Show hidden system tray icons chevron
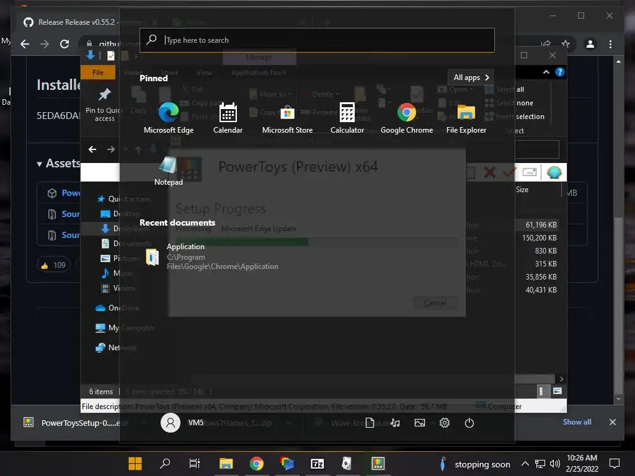The image size is (635, 476). (525, 464)
